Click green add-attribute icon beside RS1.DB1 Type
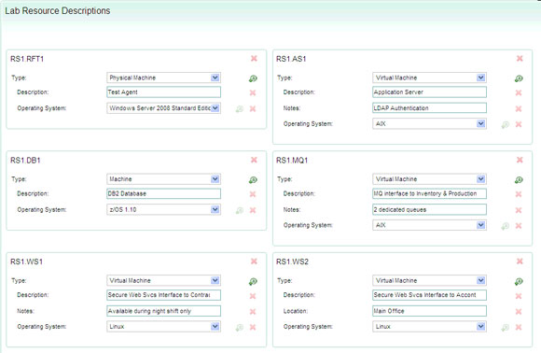 (x=253, y=179)
